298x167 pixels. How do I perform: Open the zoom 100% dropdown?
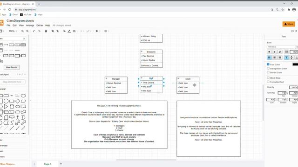coord(13,31)
